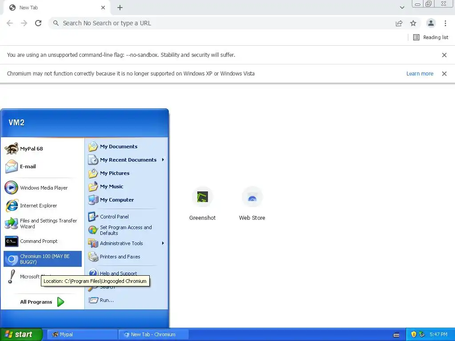The image size is (455, 341).
Task: Launch MyPal 68 from Start menu
Action: [43, 149]
